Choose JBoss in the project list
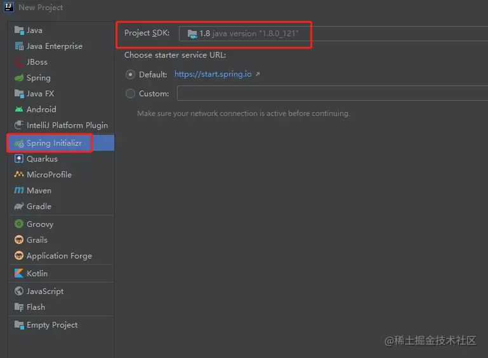 click(61, 62)
